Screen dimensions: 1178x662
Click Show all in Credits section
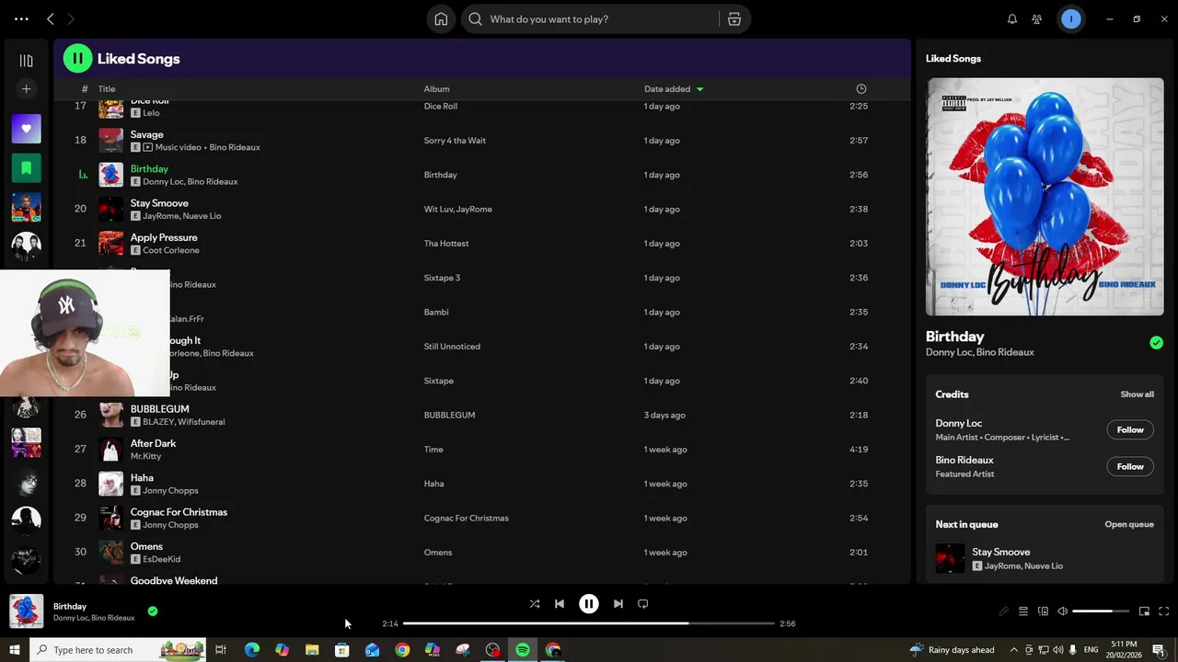tap(1137, 394)
